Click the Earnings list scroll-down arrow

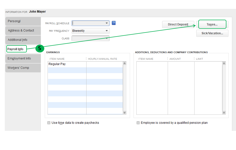coord(125,113)
